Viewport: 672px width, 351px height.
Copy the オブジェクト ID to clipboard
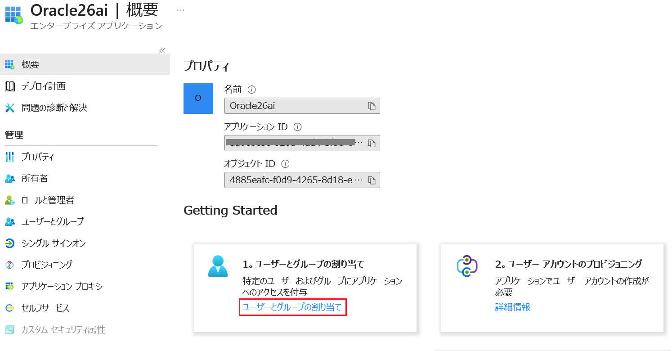point(372,180)
